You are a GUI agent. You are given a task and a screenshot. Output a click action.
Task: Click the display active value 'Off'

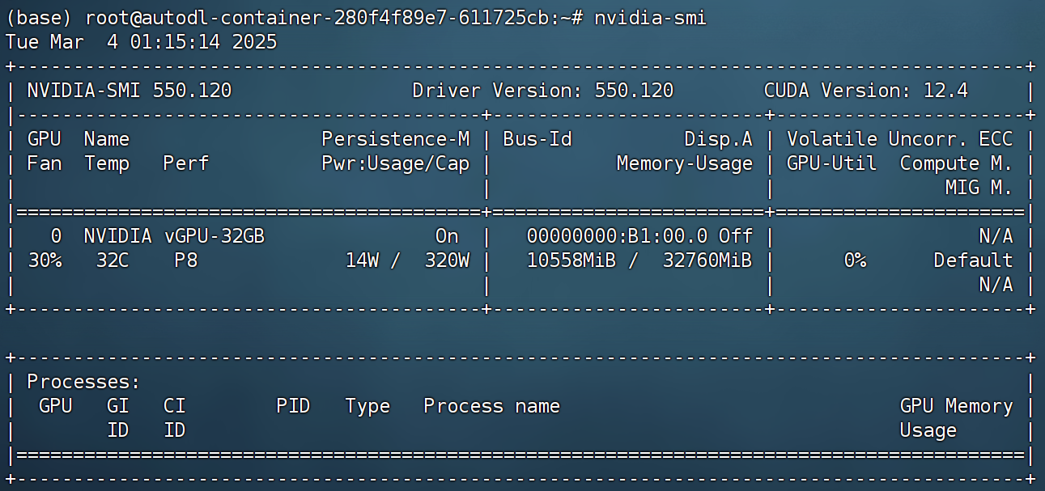(736, 236)
